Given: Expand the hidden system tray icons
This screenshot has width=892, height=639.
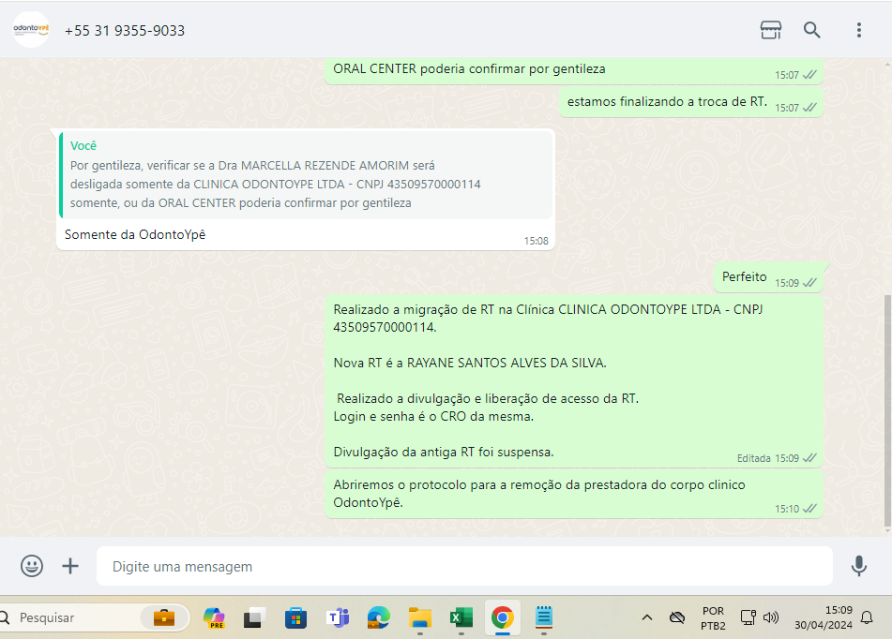Looking at the screenshot, I should [647, 617].
